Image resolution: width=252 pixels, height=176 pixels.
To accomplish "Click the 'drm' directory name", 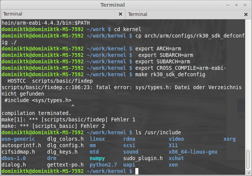I will 52,158.
